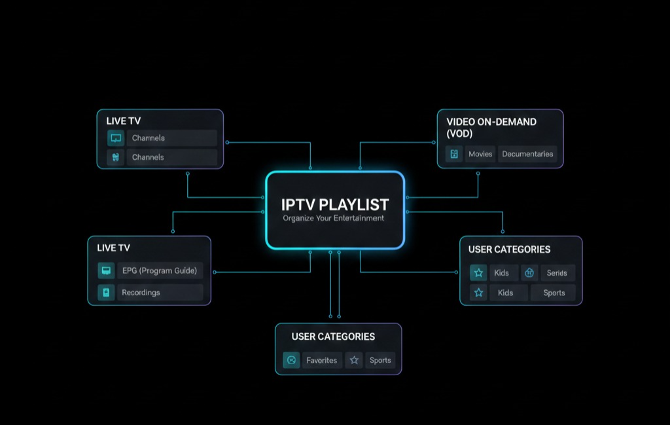Select the Faverites tile
This screenshot has height=425, width=670.
coord(322,360)
